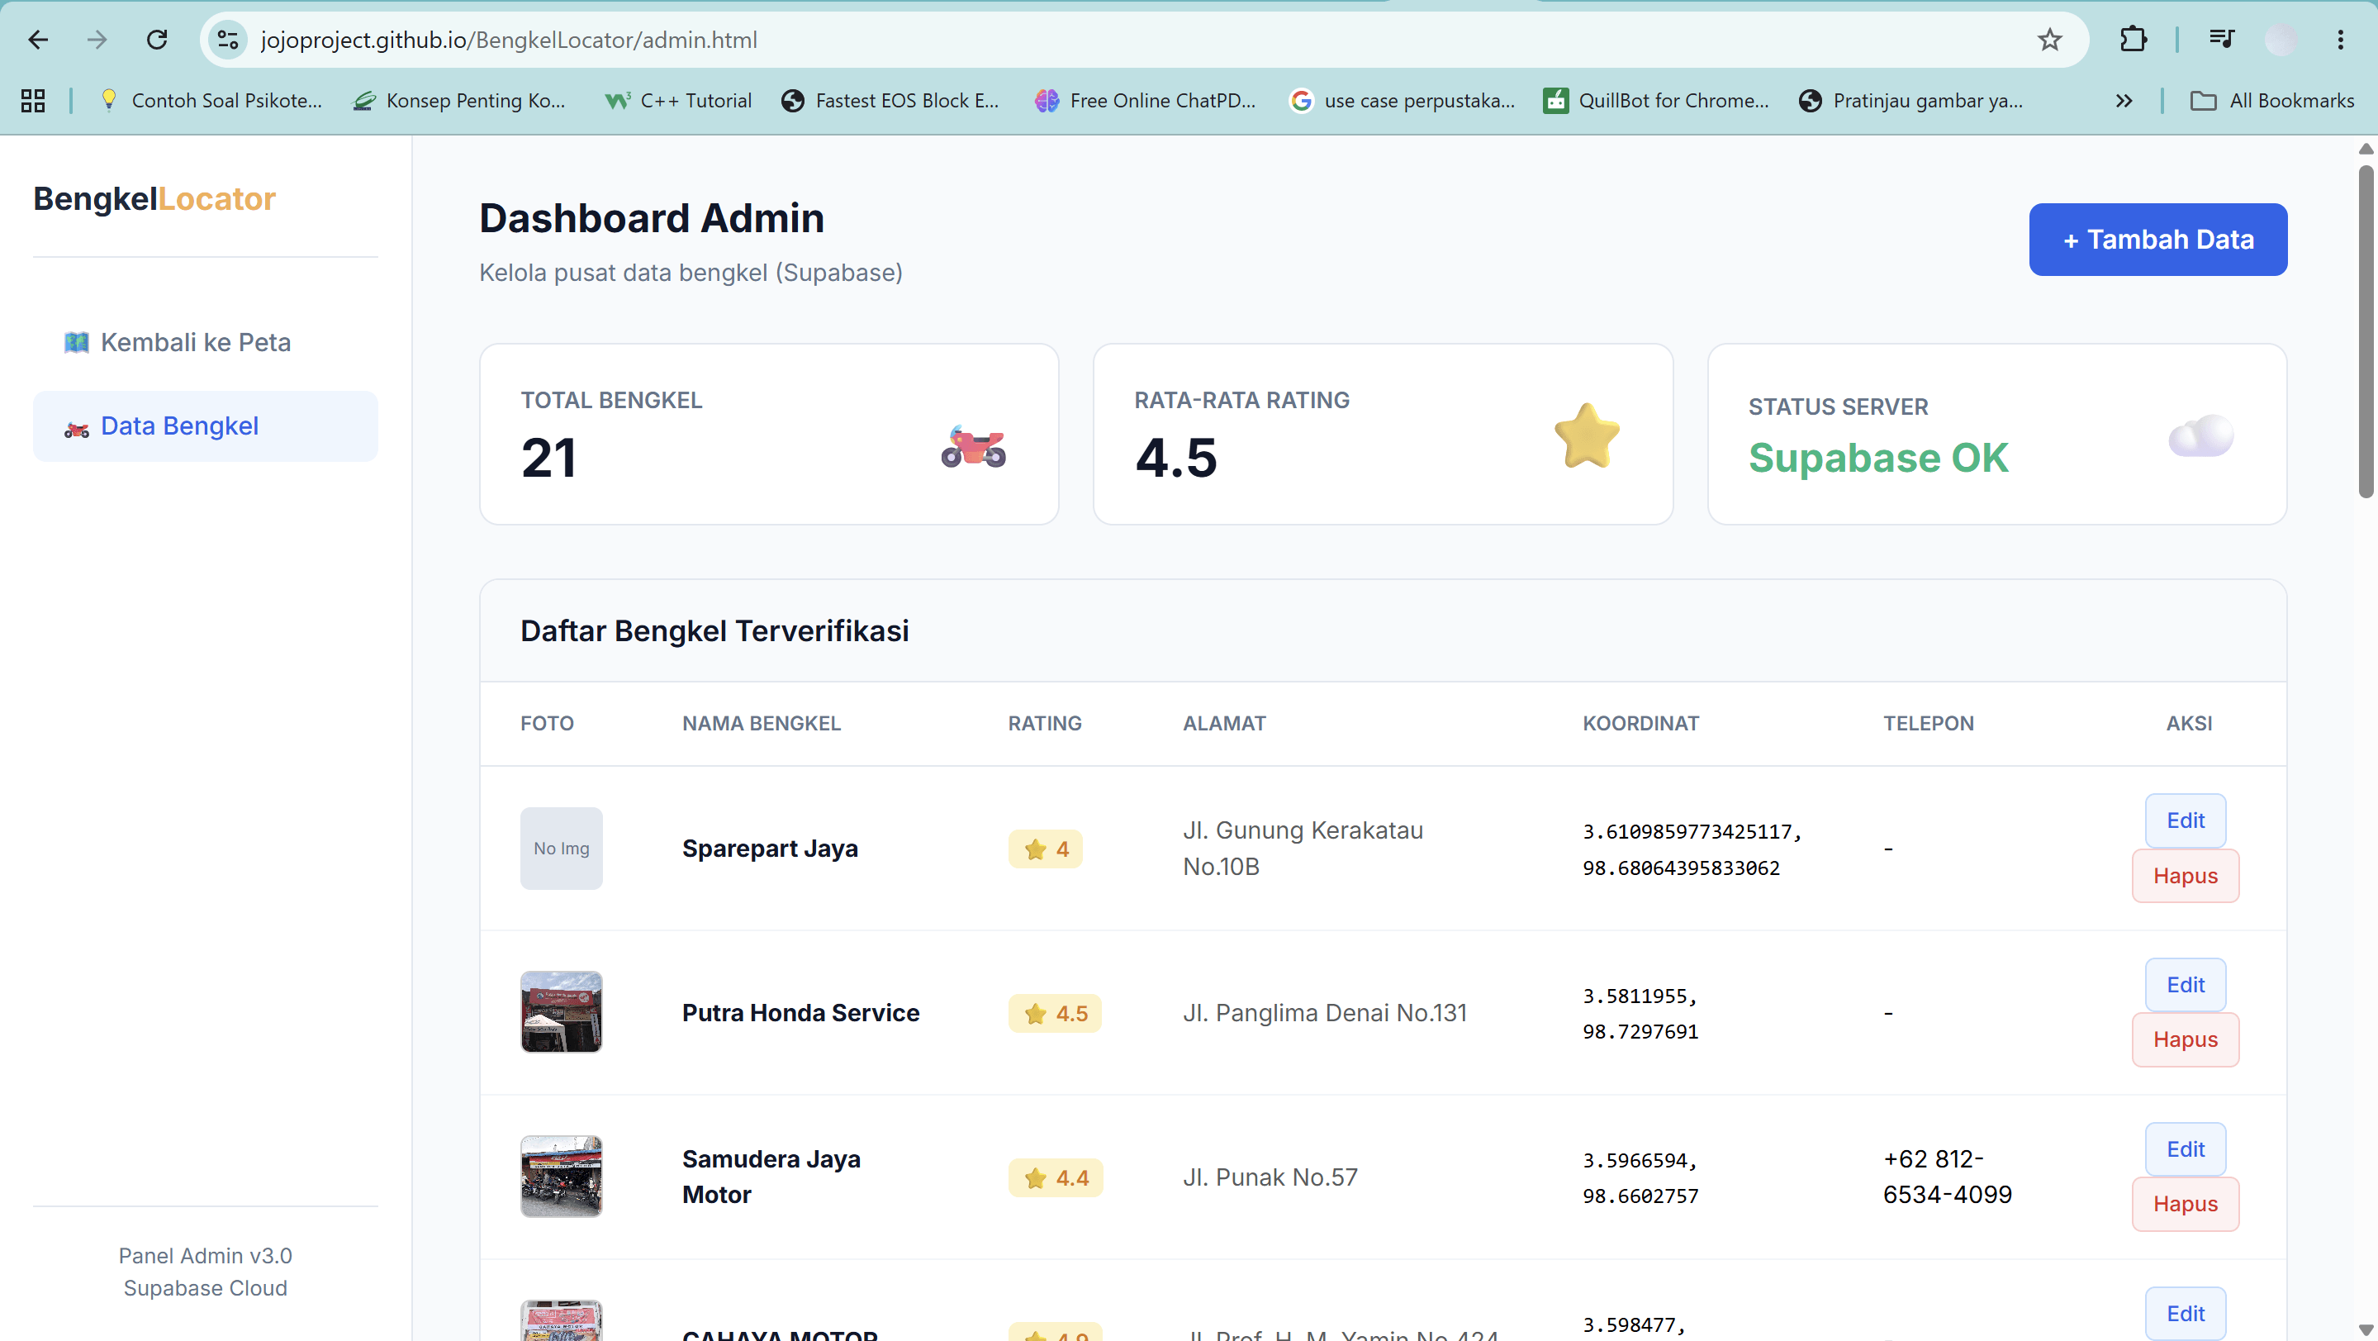Image resolution: width=2378 pixels, height=1341 pixels.
Task: Click phone number +62 812-6534-4099
Action: click(x=1948, y=1177)
